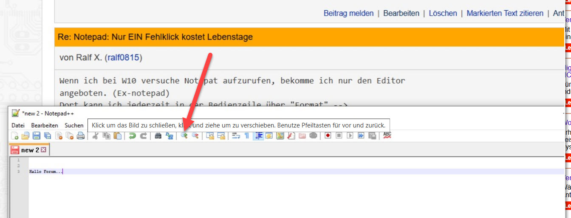Click the Copy icon in toolbar

[107, 136]
